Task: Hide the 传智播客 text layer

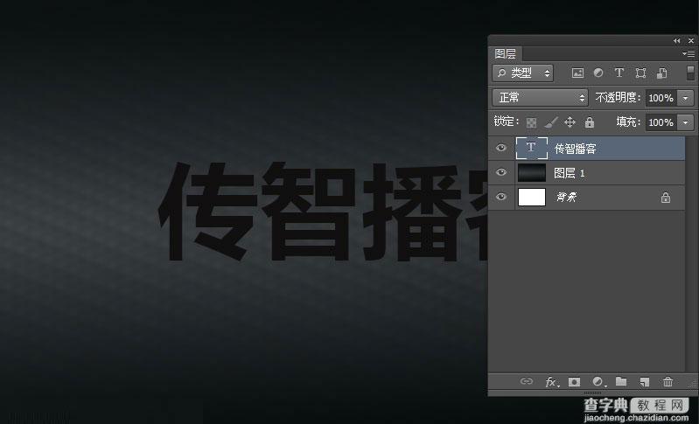Action: [501, 148]
